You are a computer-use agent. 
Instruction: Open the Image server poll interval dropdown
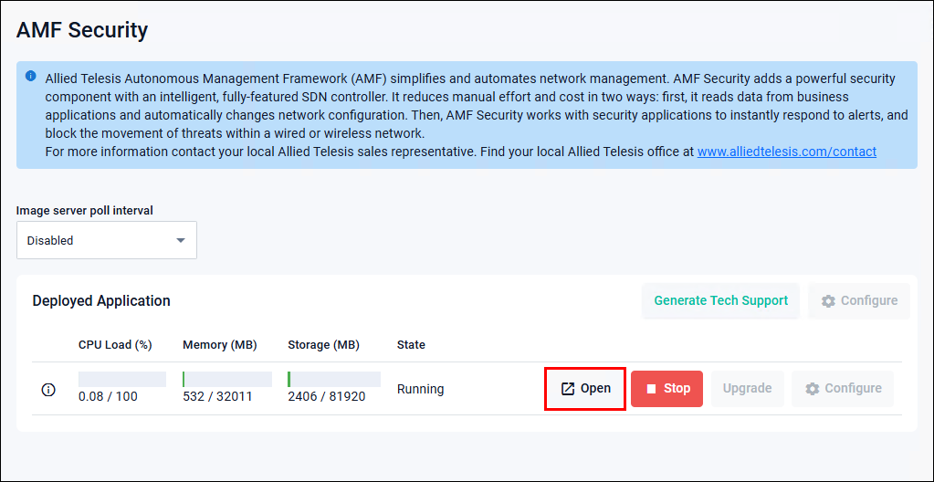point(106,240)
